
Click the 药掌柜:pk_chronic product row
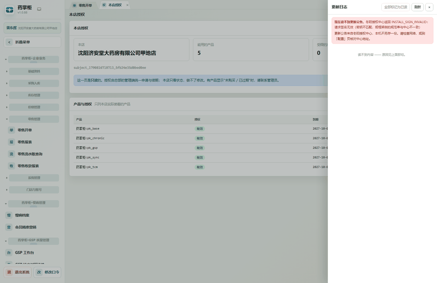pos(201,138)
